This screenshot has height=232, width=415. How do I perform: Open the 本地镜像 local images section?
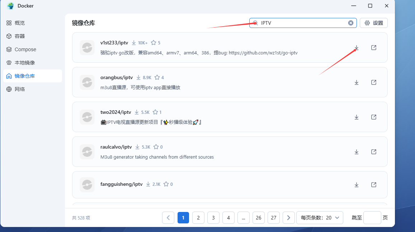click(33, 63)
